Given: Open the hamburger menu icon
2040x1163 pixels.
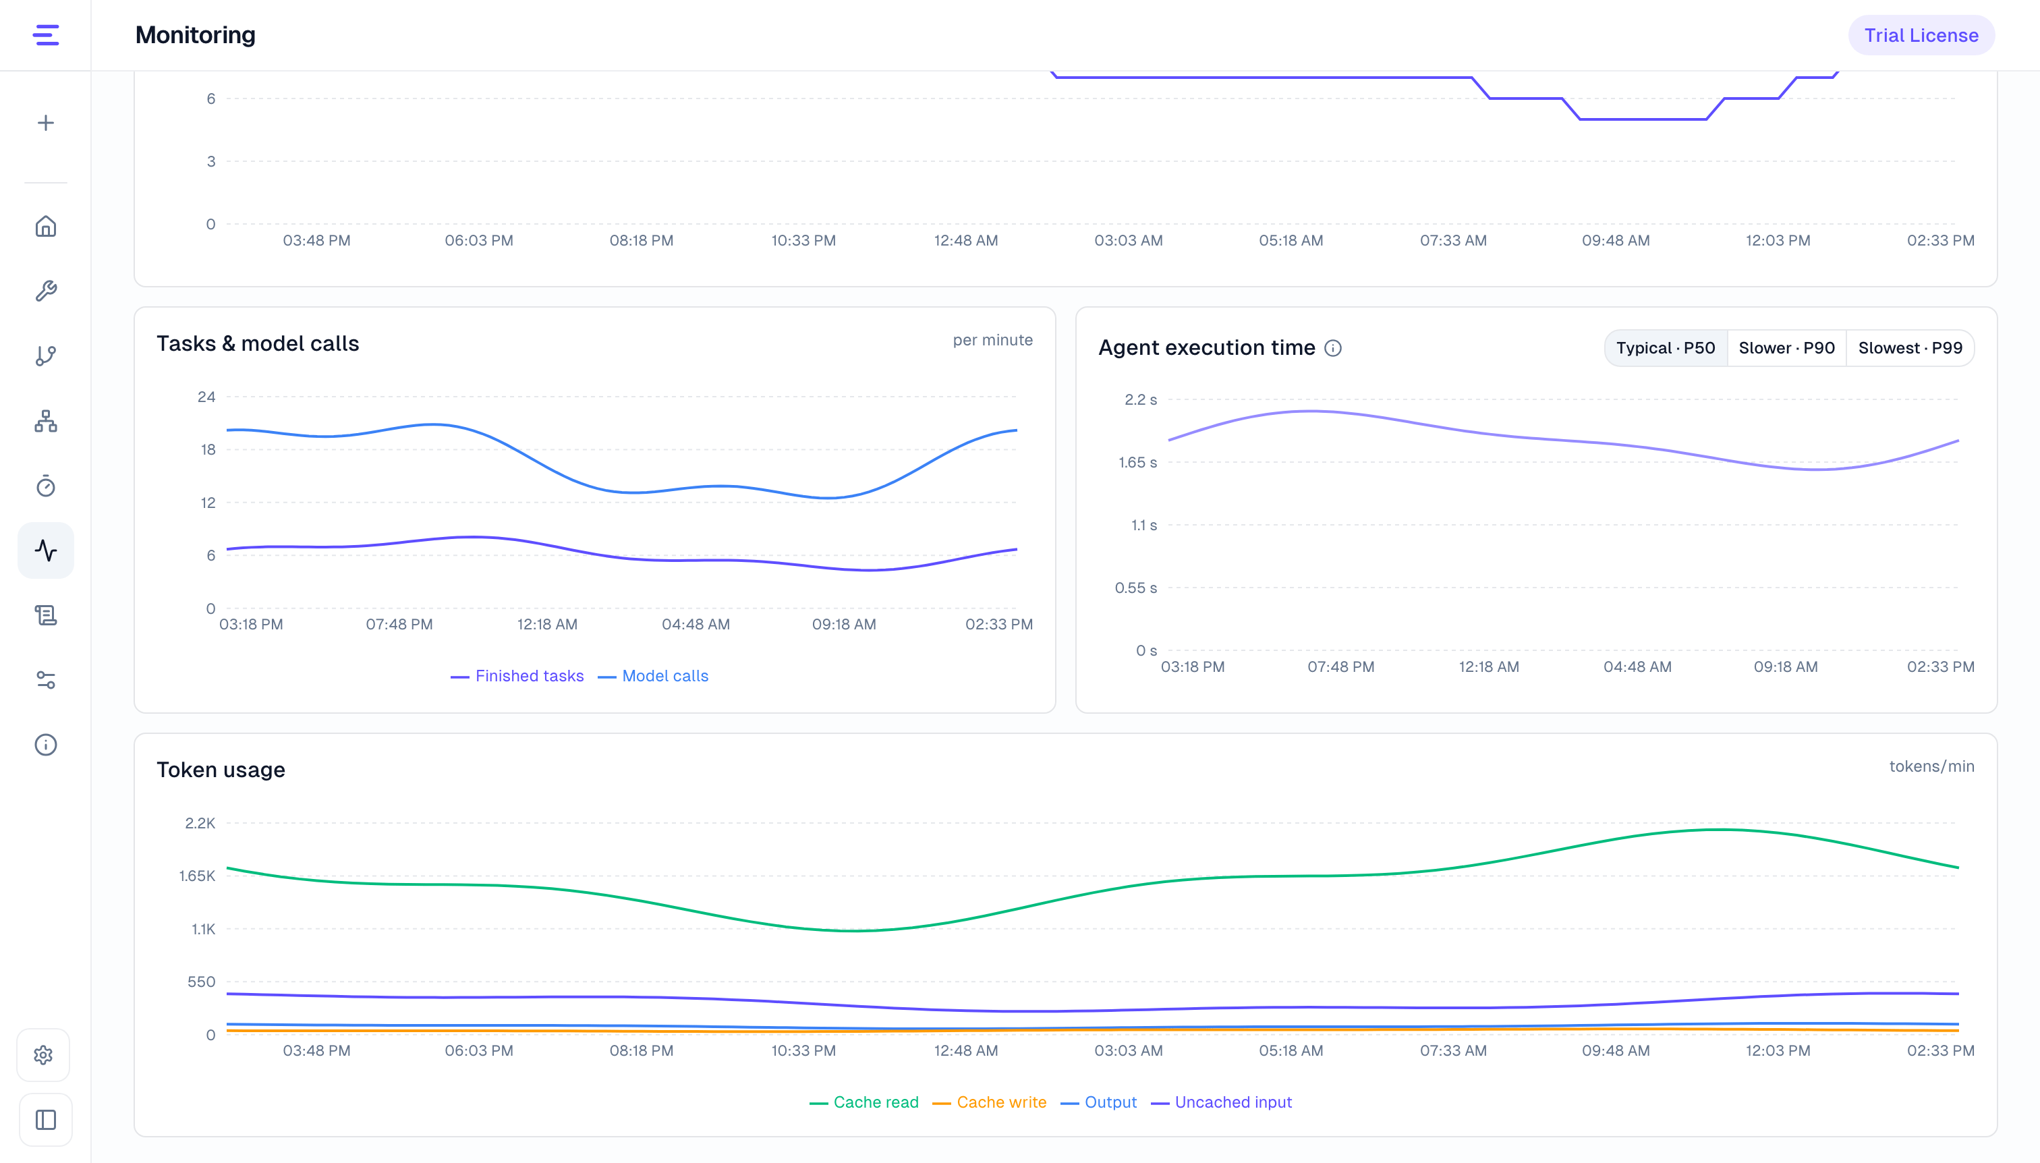Looking at the screenshot, I should pos(45,35).
